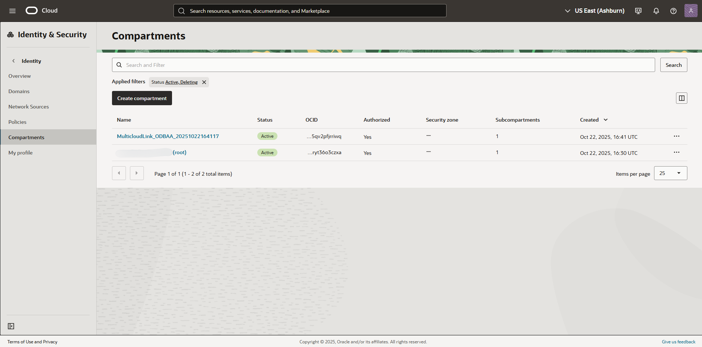
Task: Remove the Active, Deleting status filter
Action: point(204,82)
